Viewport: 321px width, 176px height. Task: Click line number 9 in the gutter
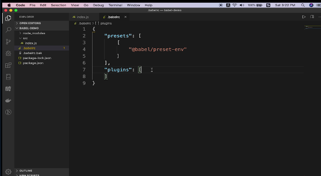tap(84, 83)
